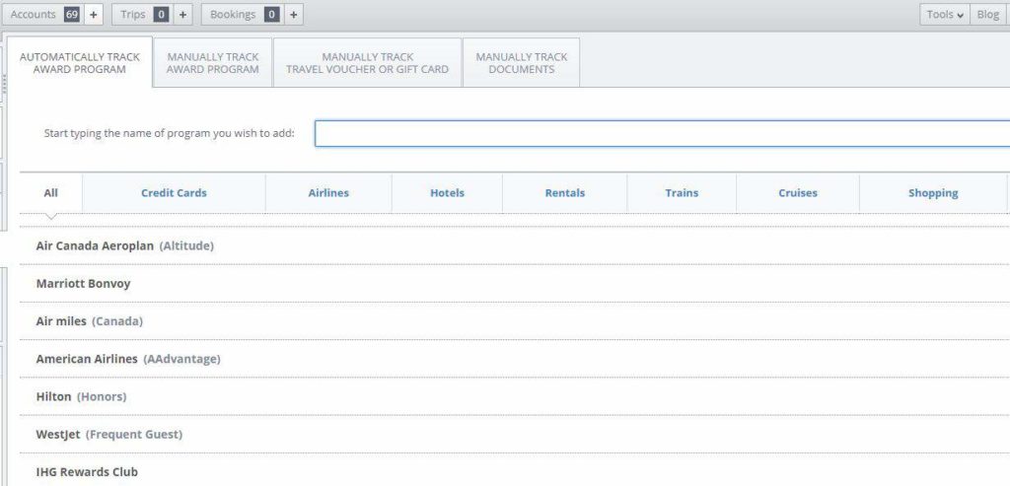Show only Hotels programs
Screen dimensions: 1010x486
[x=447, y=193]
